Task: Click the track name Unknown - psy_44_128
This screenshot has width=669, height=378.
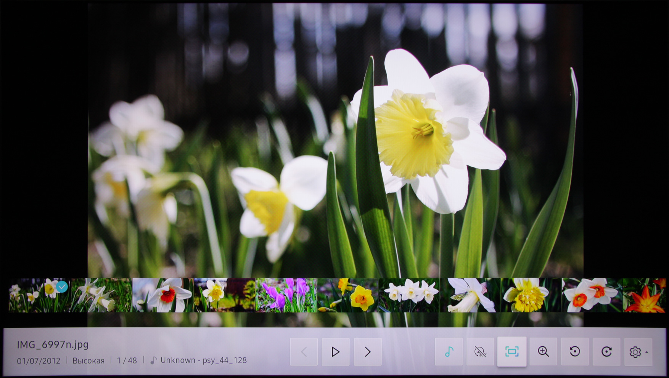Action: [204, 360]
